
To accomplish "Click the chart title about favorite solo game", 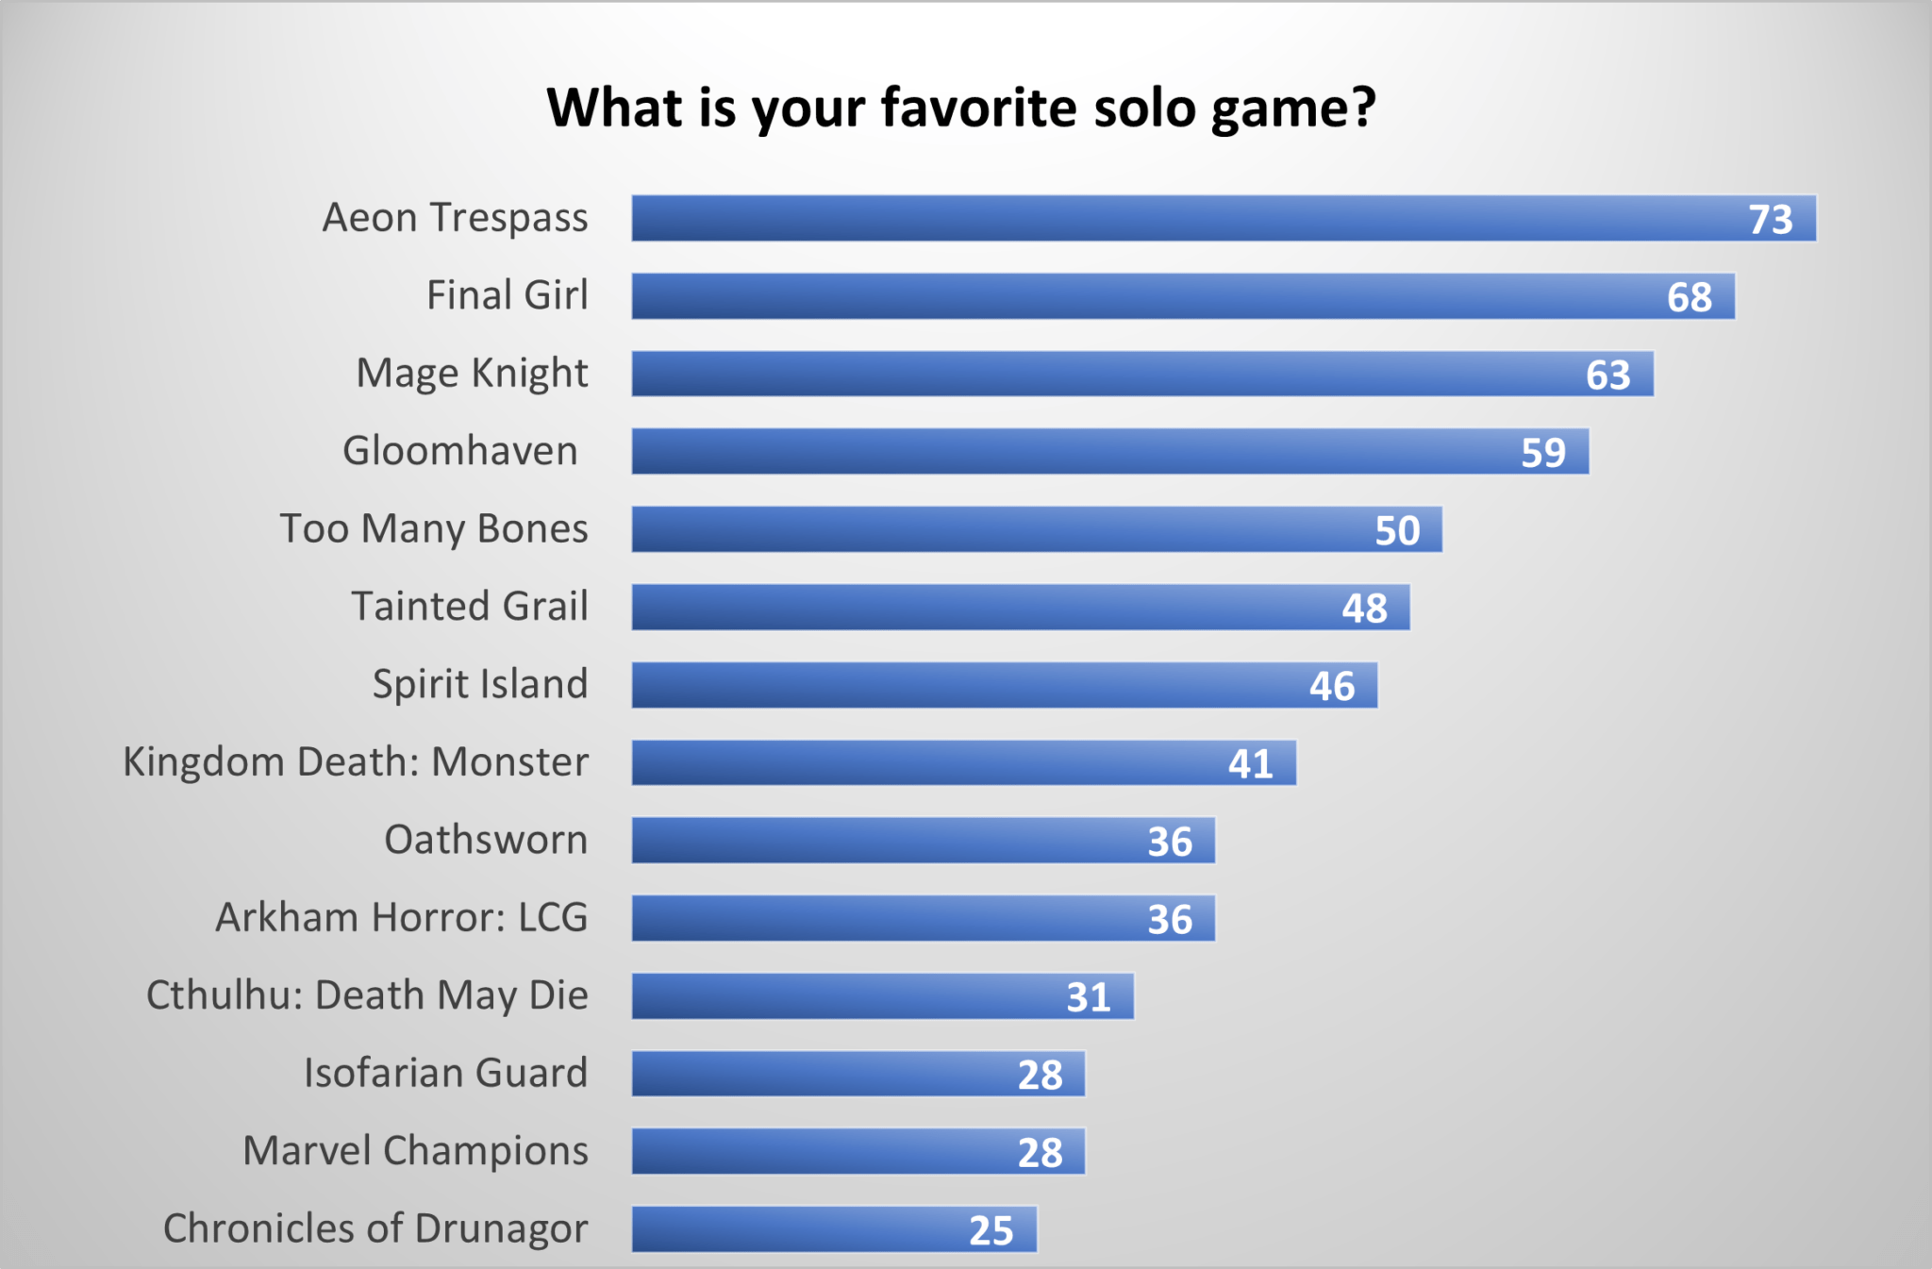I will tap(961, 108).
